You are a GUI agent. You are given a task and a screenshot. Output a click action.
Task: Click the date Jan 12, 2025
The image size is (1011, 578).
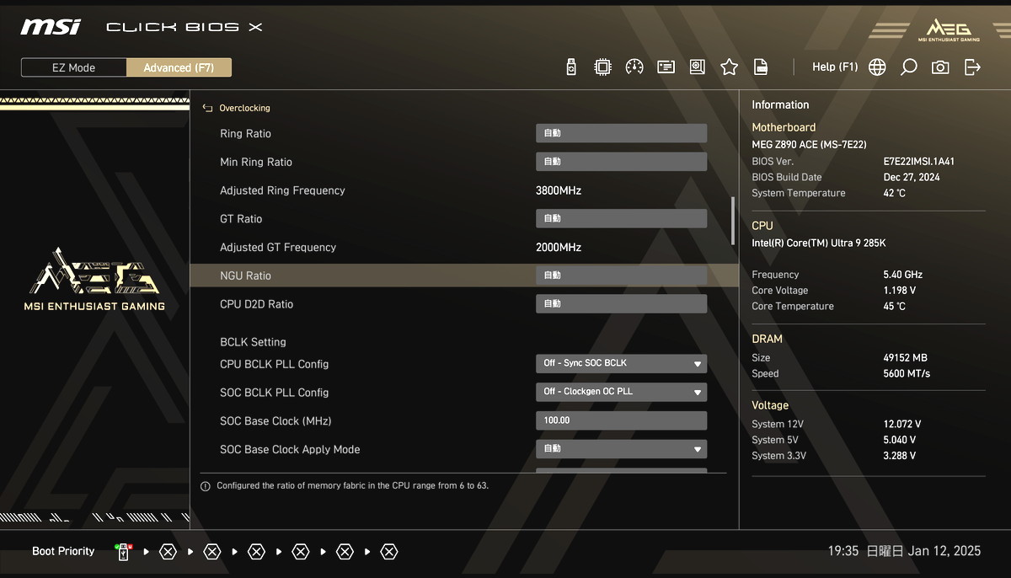coord(944,551)
